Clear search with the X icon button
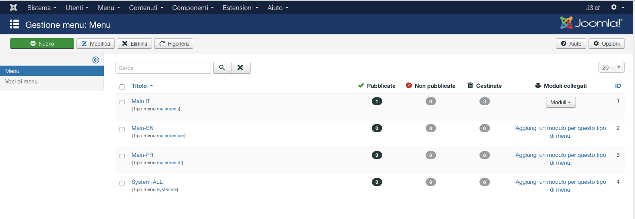The height and width of the screenshot is (219, 635). click(x=241, y=68)
